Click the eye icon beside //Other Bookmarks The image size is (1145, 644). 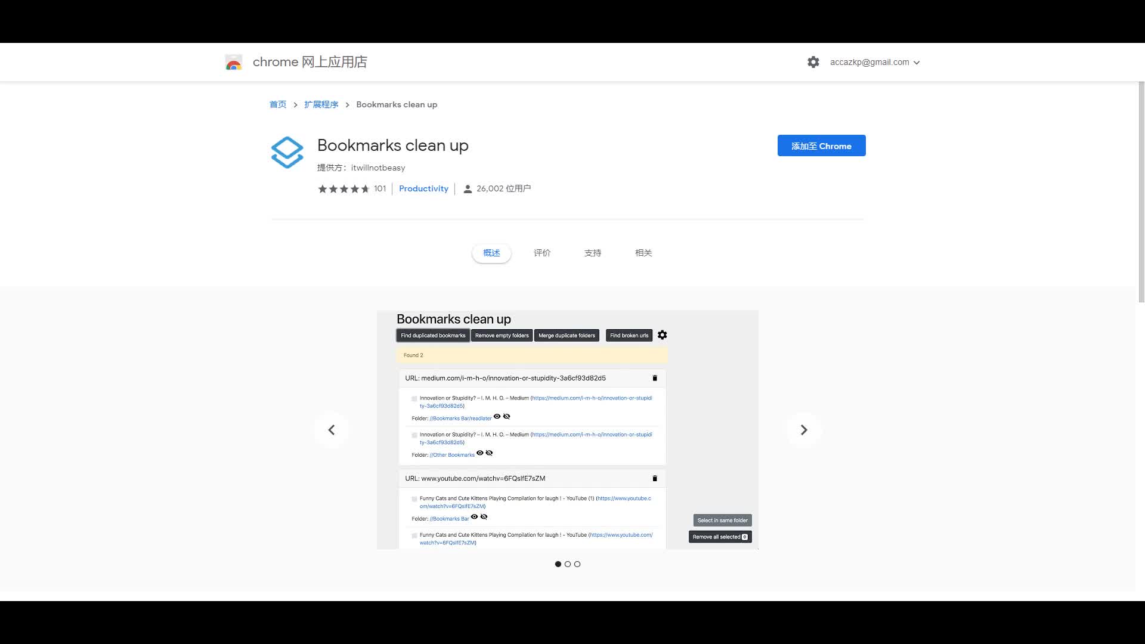(x=480, y=453)
